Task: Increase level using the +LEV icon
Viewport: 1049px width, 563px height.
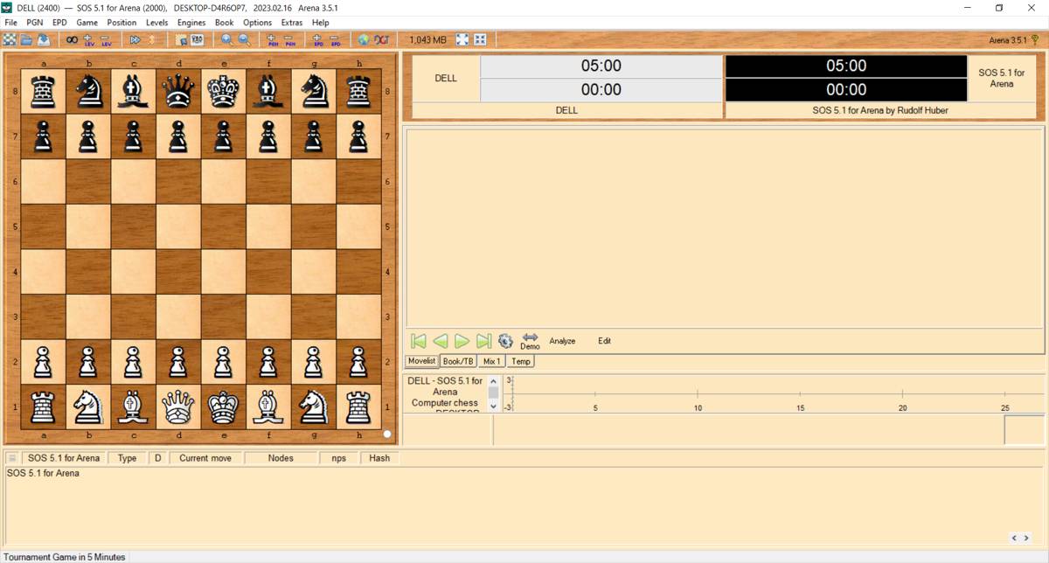Action: 87,39
